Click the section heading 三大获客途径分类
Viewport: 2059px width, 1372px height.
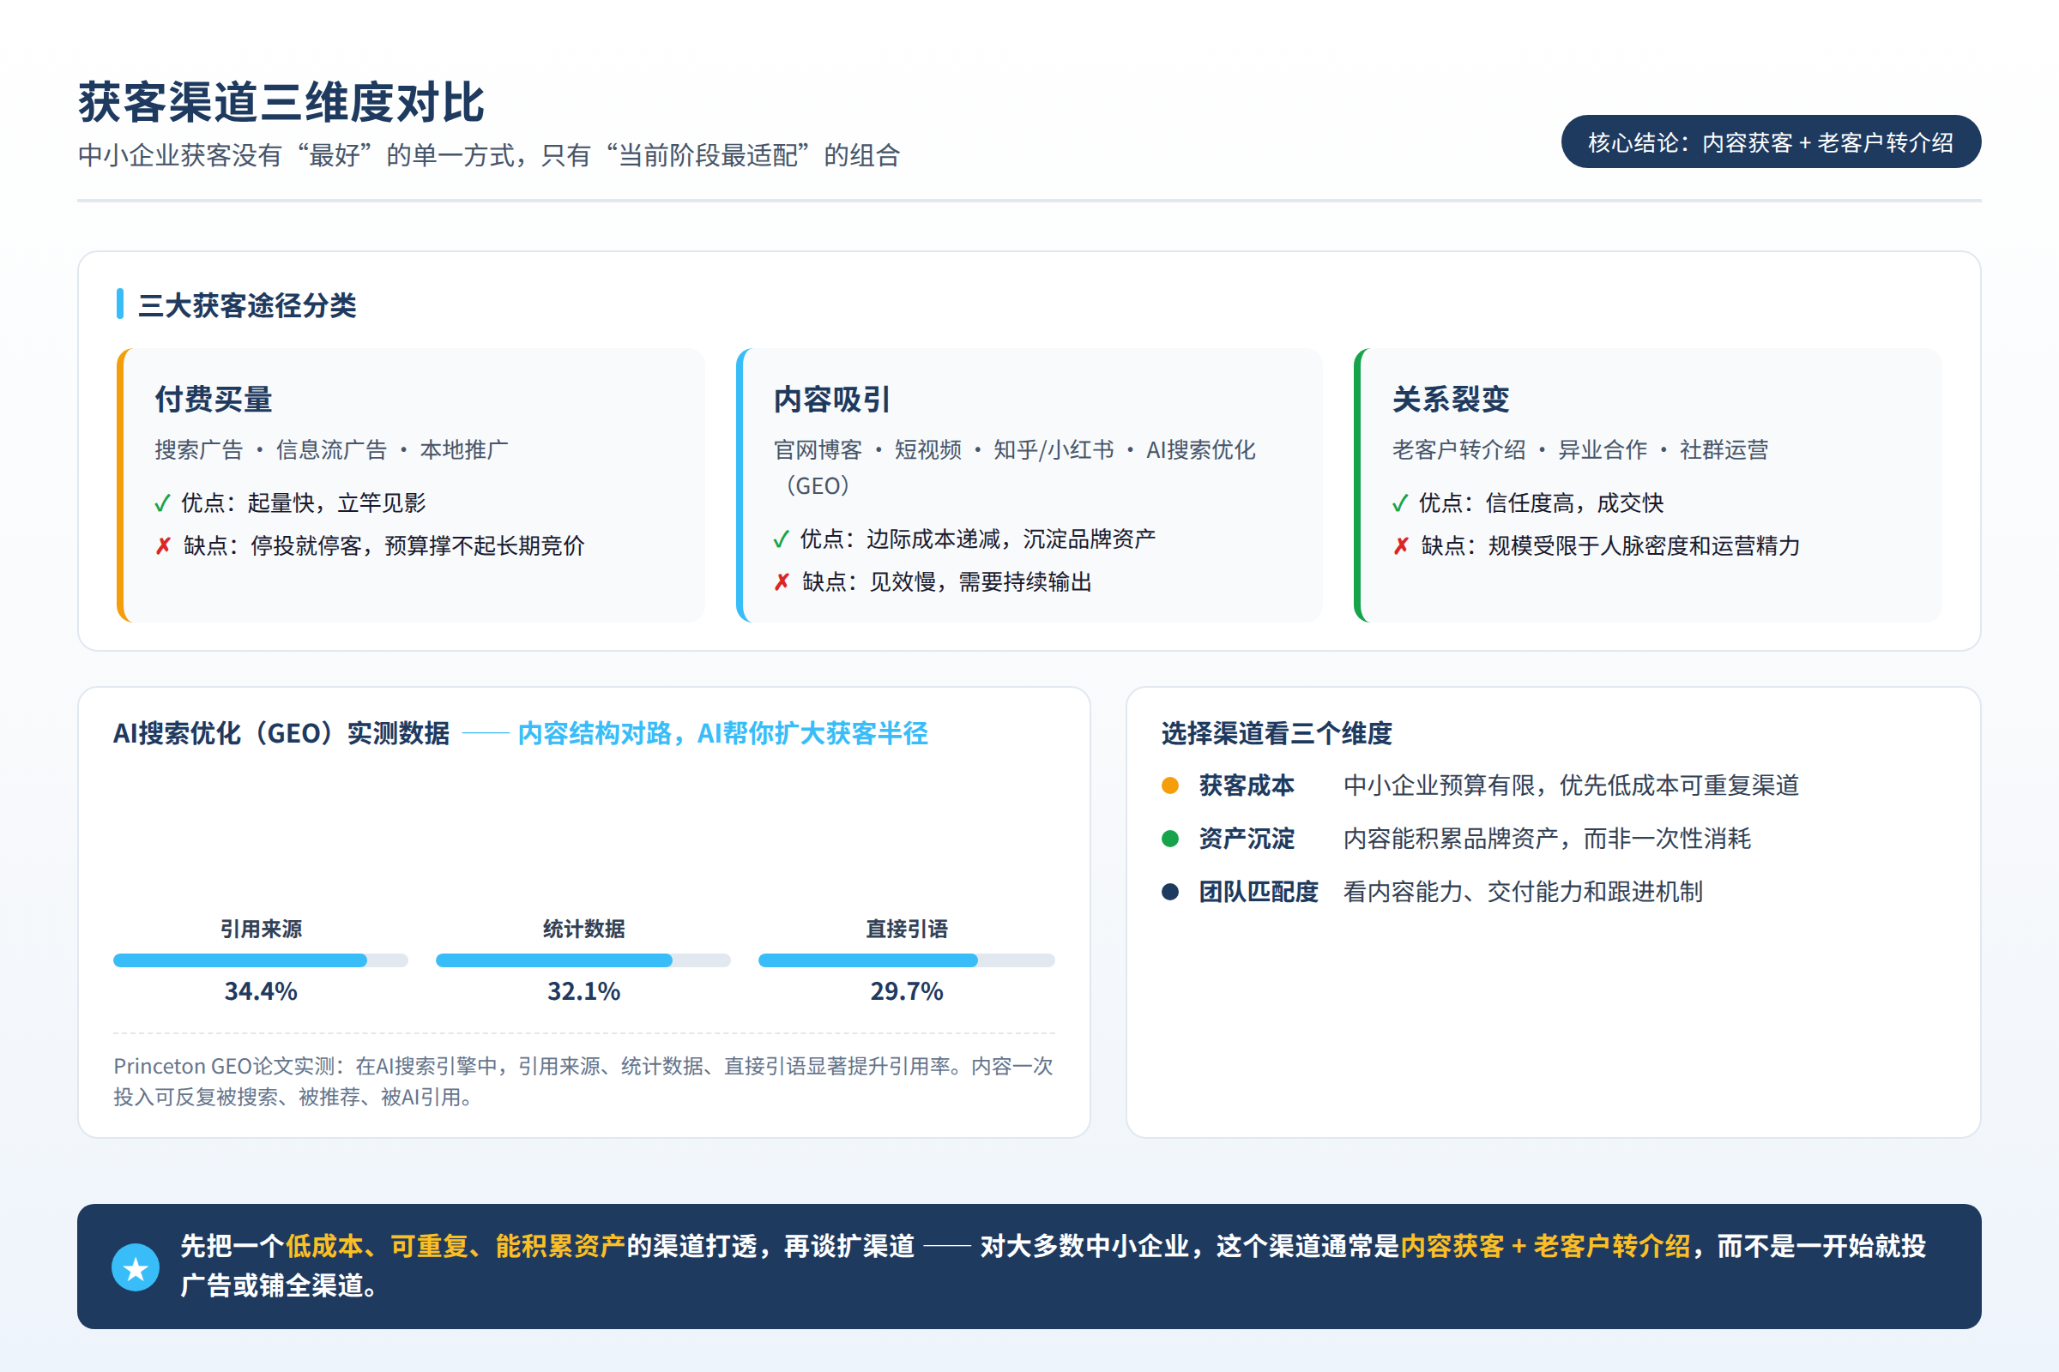pos(247,305)
